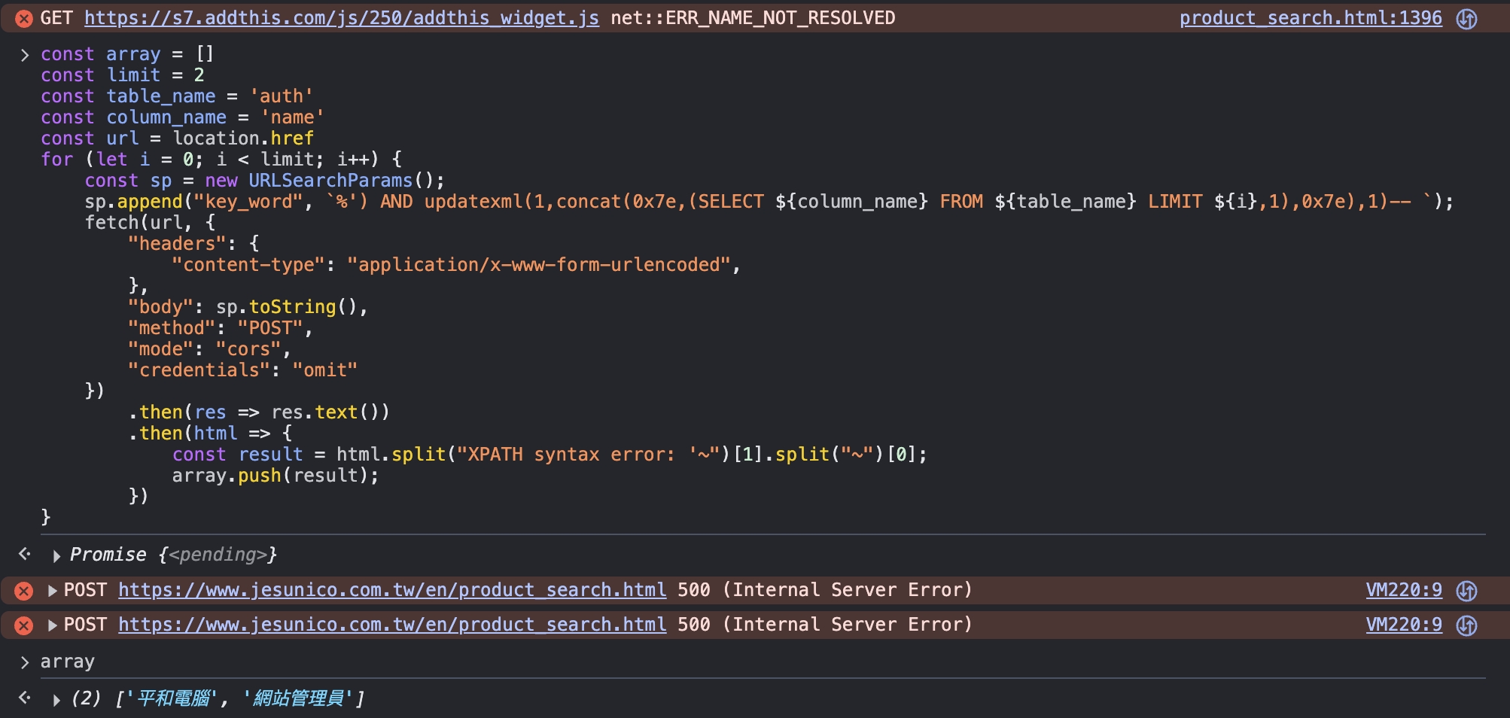Click the red error icon on the first POST row
This screenshot has width=1510, height=718.
coord(24,591)
